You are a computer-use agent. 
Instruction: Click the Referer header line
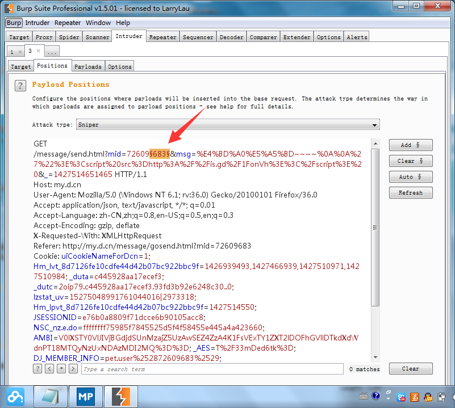pyautogui.click(x=142, y=246)
